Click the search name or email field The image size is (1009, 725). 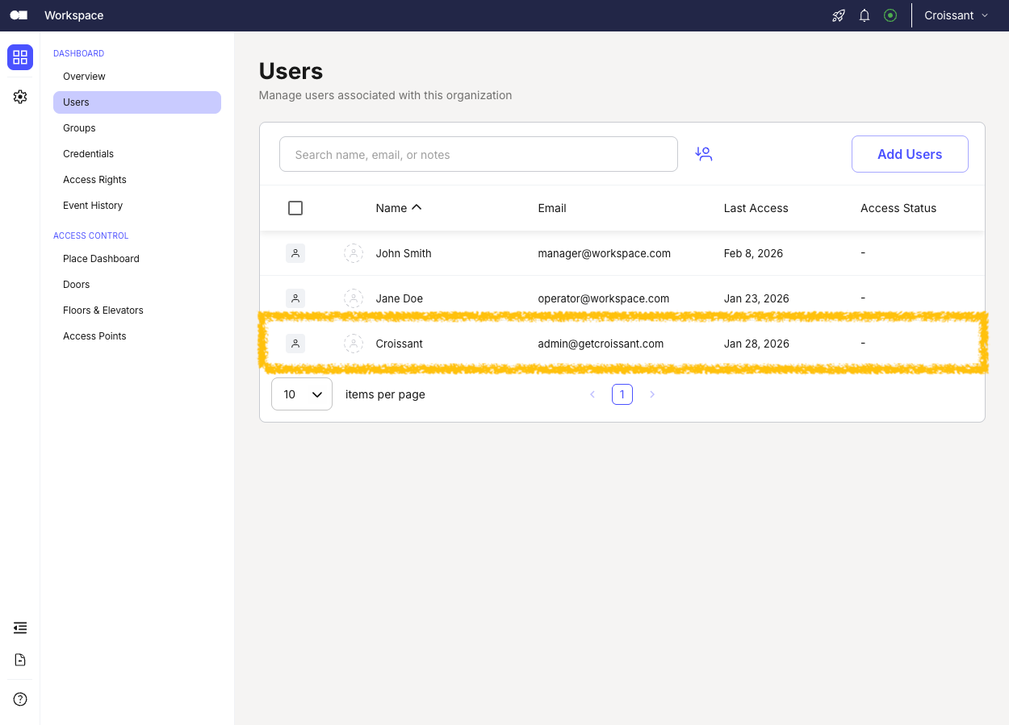pyautogui.click(x=478, y=153)
